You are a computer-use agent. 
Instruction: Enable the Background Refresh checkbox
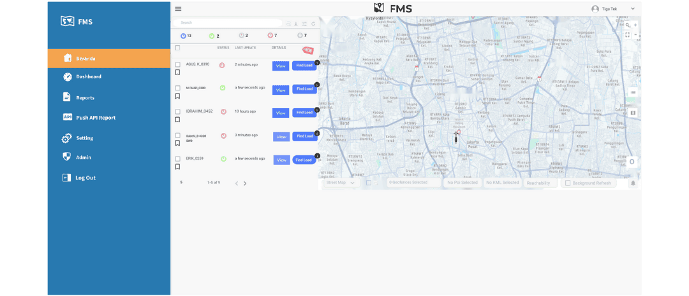[568, 183]
